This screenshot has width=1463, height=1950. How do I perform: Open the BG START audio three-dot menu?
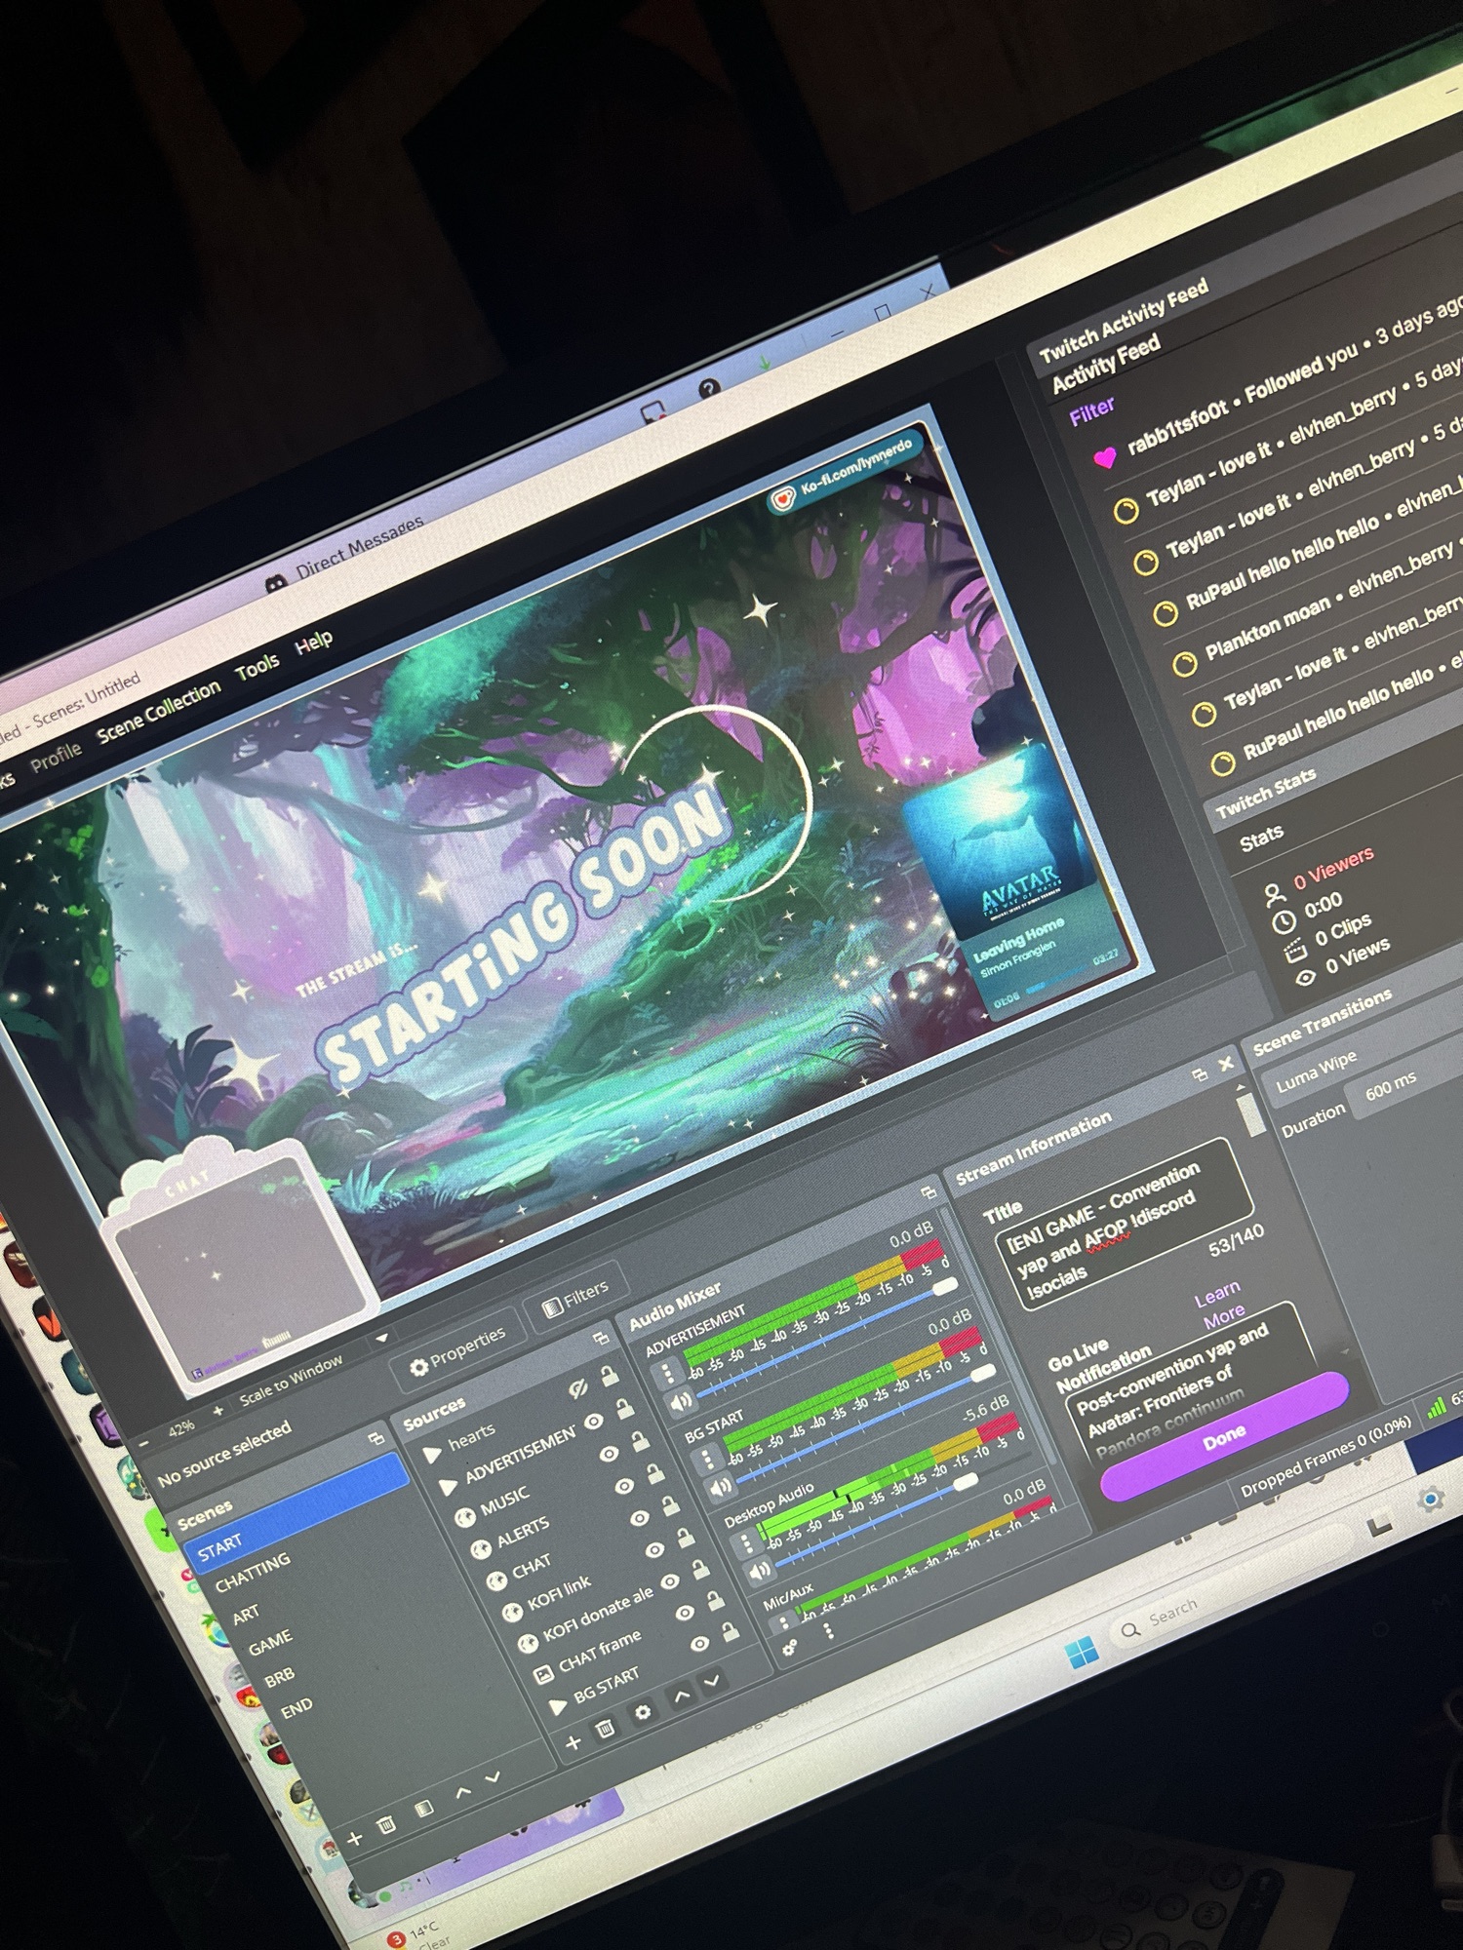pyautogui.click(x=708, y=1460)
